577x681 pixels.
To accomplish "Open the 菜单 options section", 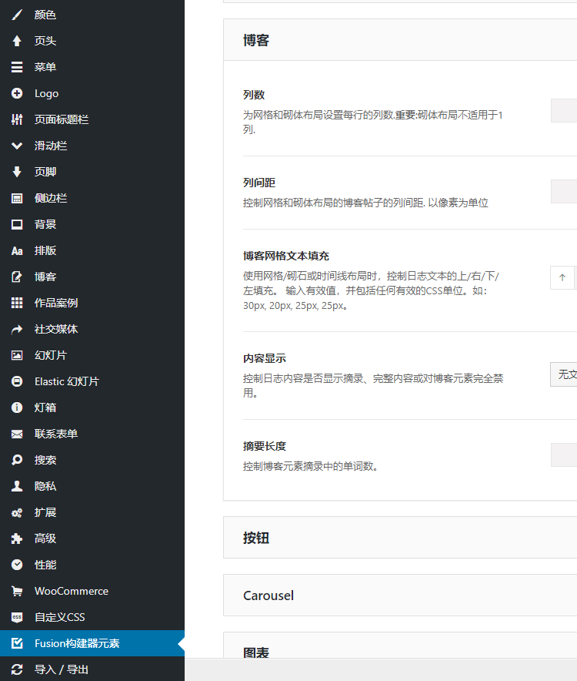I will (x=92, y=67).
